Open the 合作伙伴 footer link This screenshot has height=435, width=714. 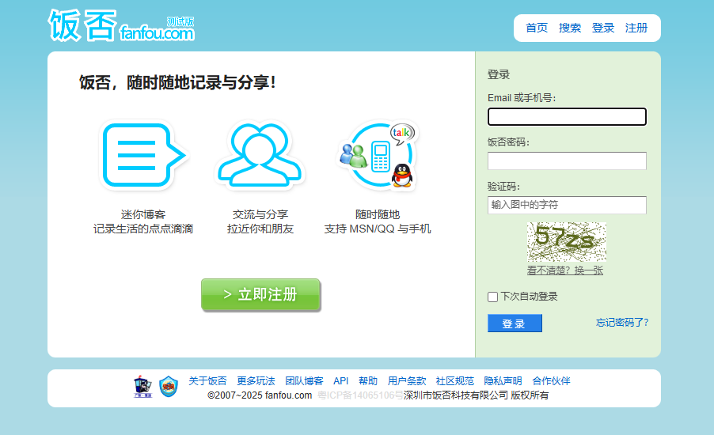click(x=551, y=381)
